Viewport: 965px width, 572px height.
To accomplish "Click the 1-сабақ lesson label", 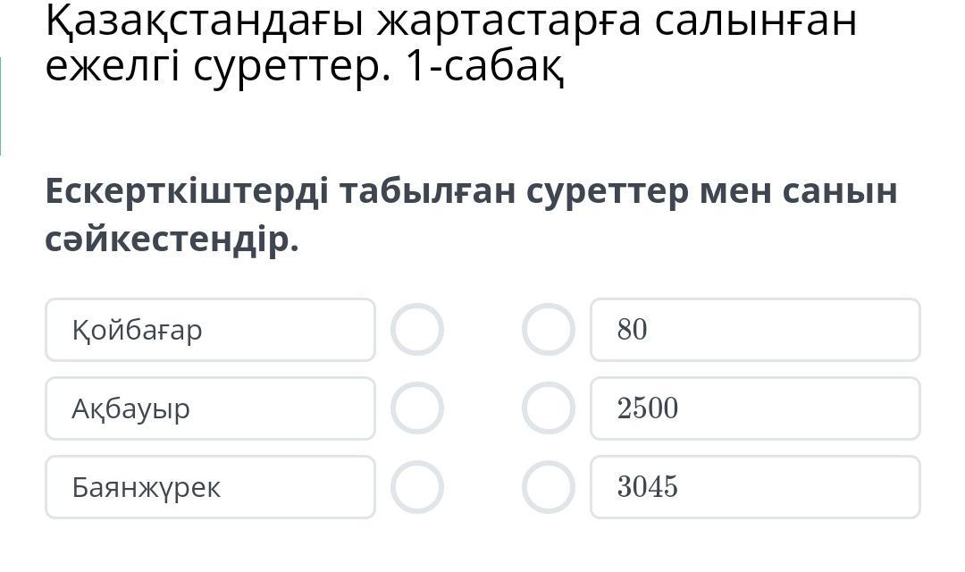I will pyautogui.click(x=484, y=66).
